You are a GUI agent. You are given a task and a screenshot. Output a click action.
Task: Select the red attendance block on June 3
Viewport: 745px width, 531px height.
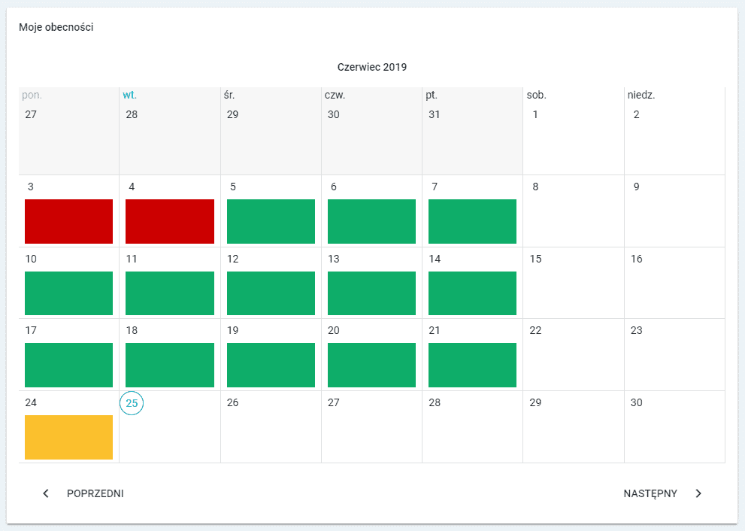tap(68, 221)
